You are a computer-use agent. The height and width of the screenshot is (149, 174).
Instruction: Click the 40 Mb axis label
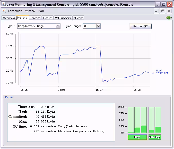[x=10, y=46]
